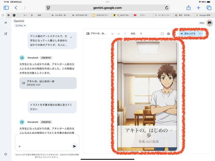Switch to the AI×特支 browser tab
Image resolution: width=215 pixels, height=161 pixels.
[x=60, y=15]
